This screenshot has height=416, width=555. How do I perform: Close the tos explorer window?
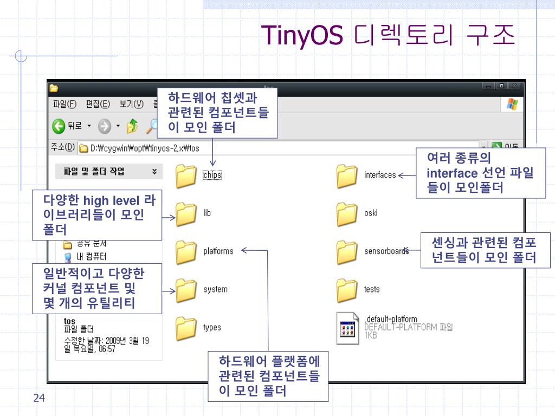click(515, 86)
